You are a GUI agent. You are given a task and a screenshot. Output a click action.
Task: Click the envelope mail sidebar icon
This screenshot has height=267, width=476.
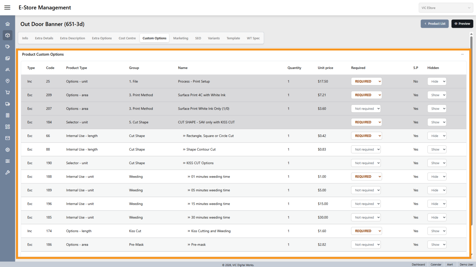tap(8, 138)
